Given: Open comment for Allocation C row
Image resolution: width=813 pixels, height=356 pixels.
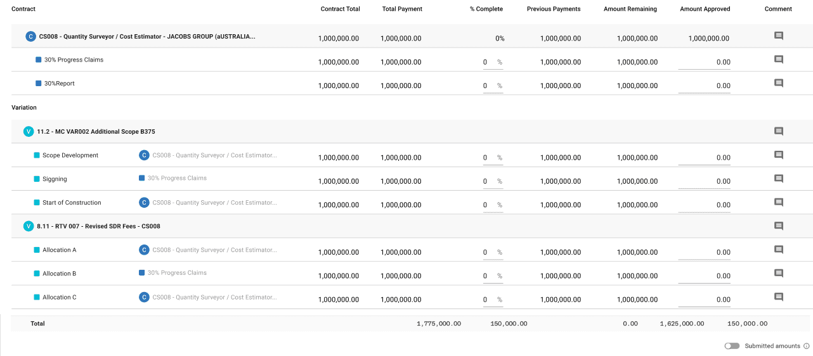Looking at the screenshot, I should (779, 297).
